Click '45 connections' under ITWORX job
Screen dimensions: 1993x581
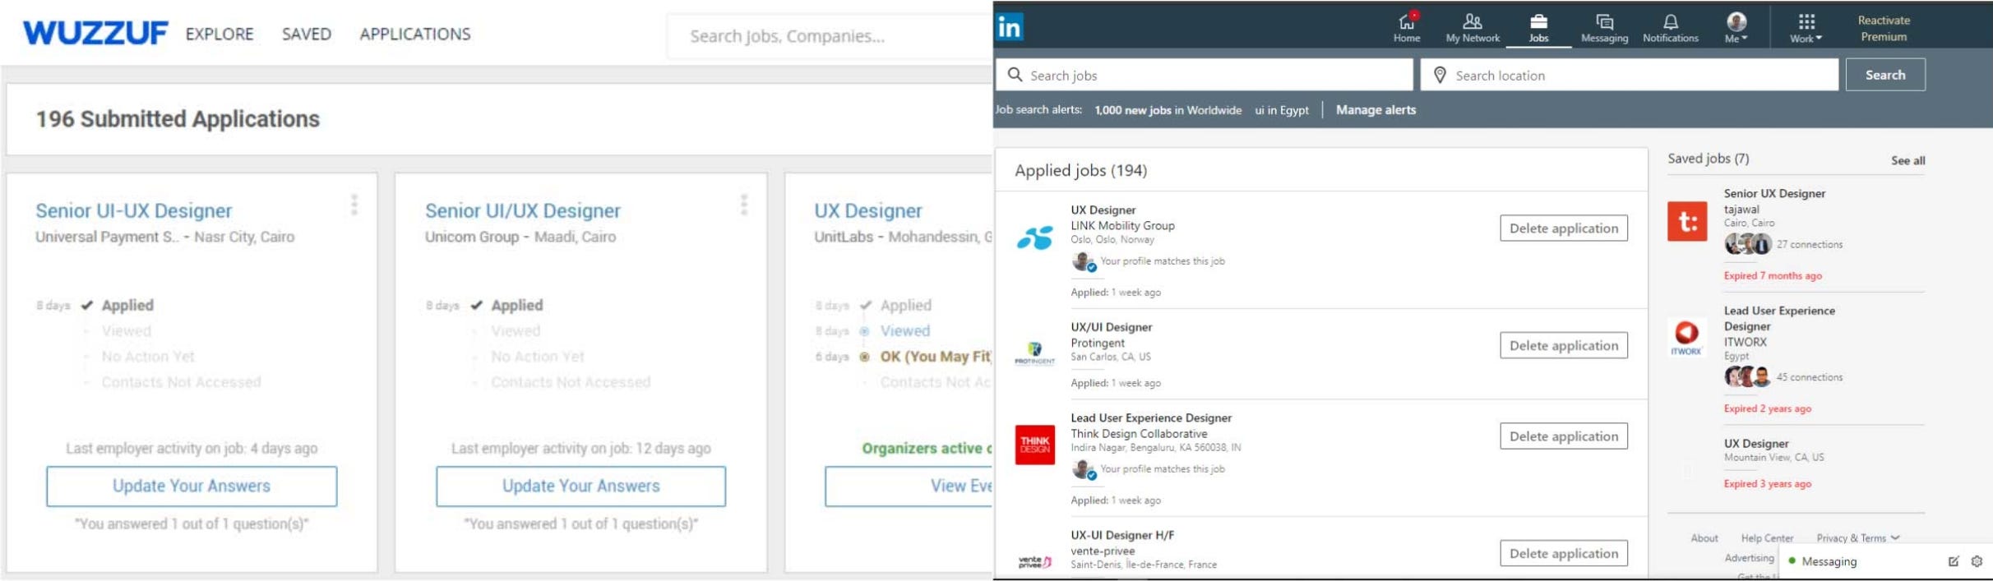[x=1809, y=377]
